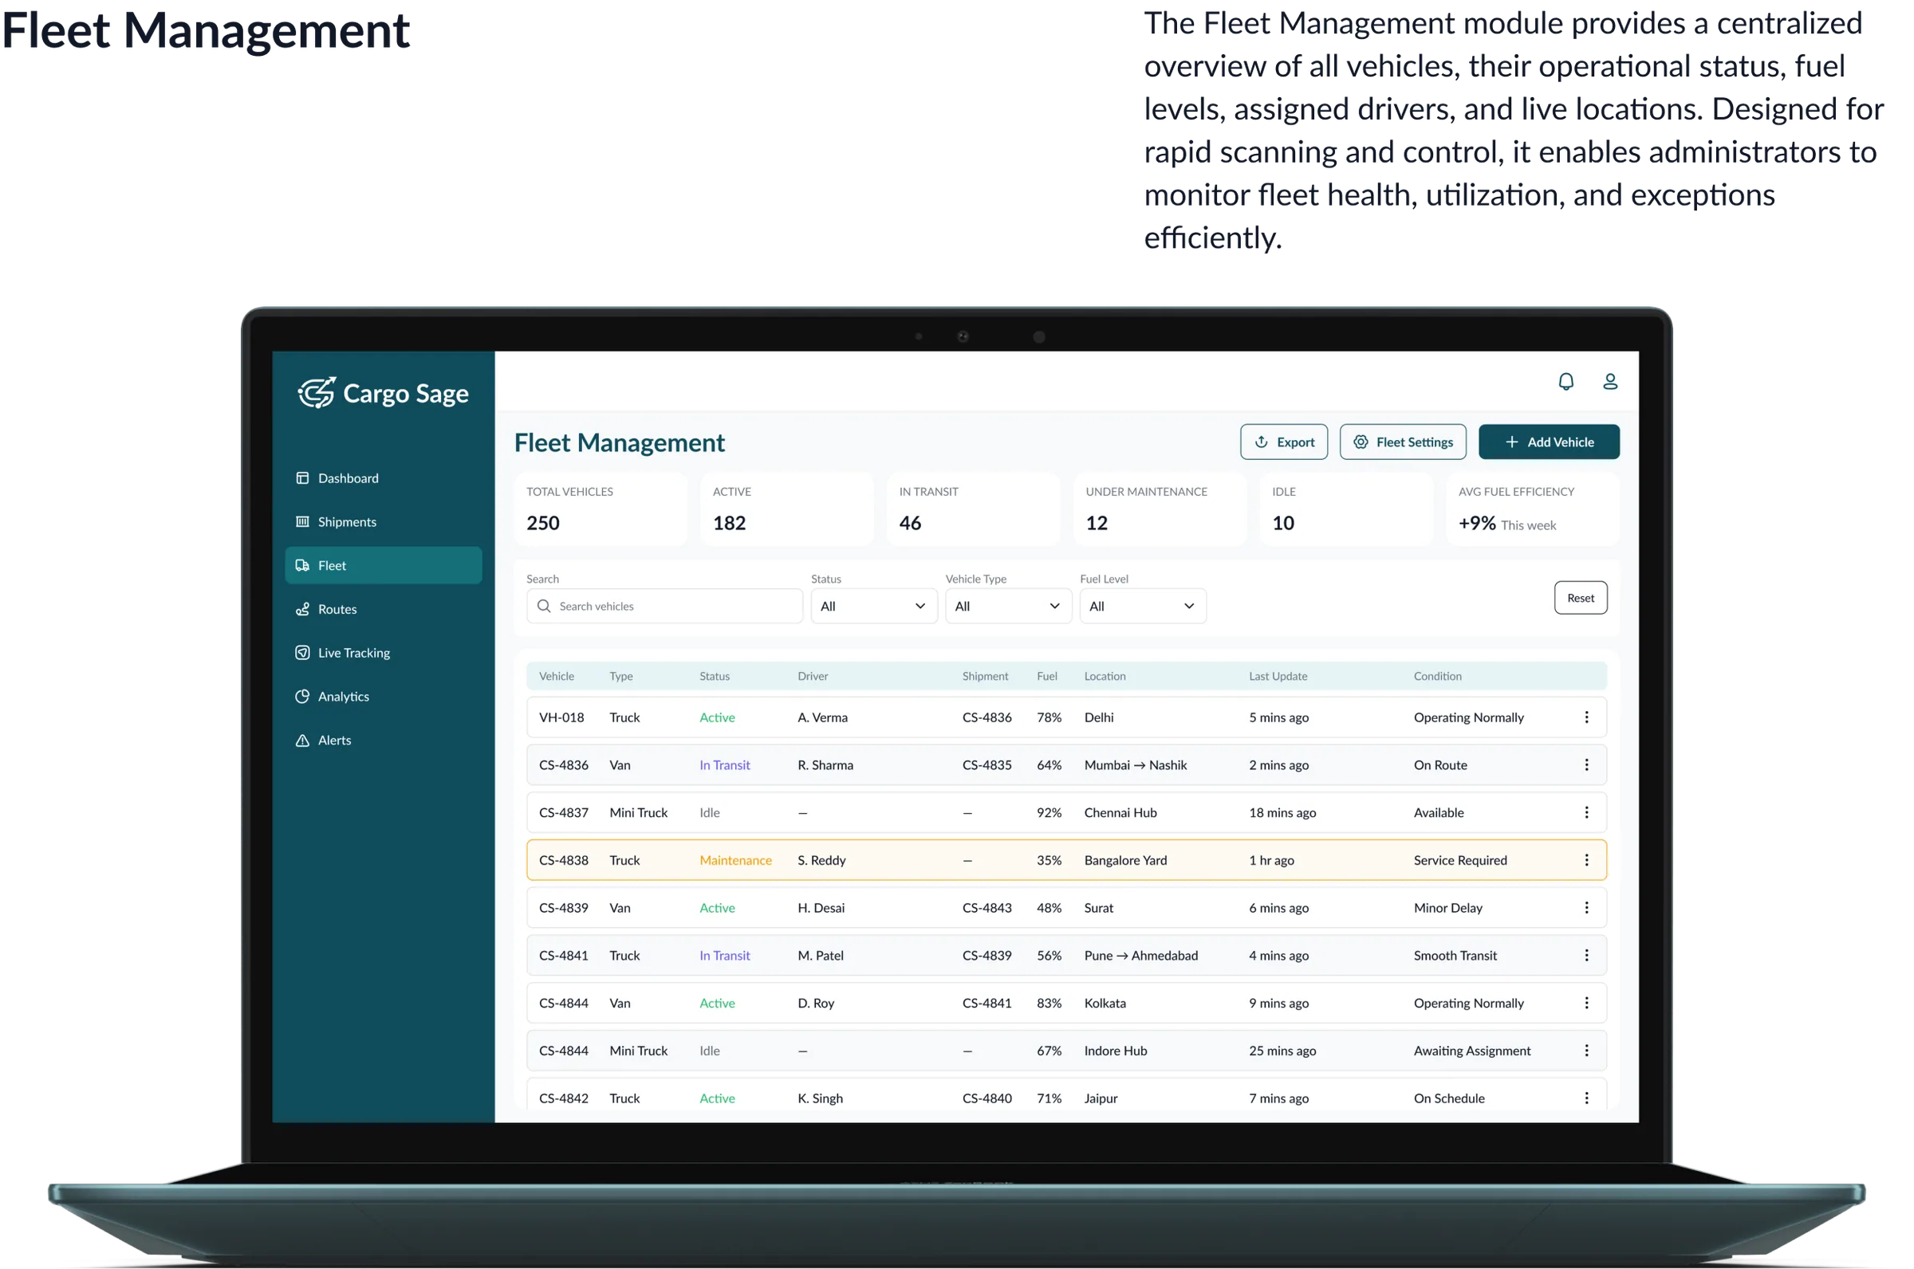
Task: Open the Status dropdown filter
Action: pos(872,605)
